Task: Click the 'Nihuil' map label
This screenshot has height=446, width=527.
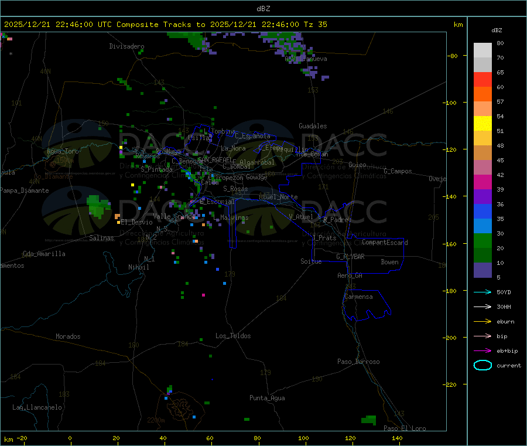Action: 139,267
